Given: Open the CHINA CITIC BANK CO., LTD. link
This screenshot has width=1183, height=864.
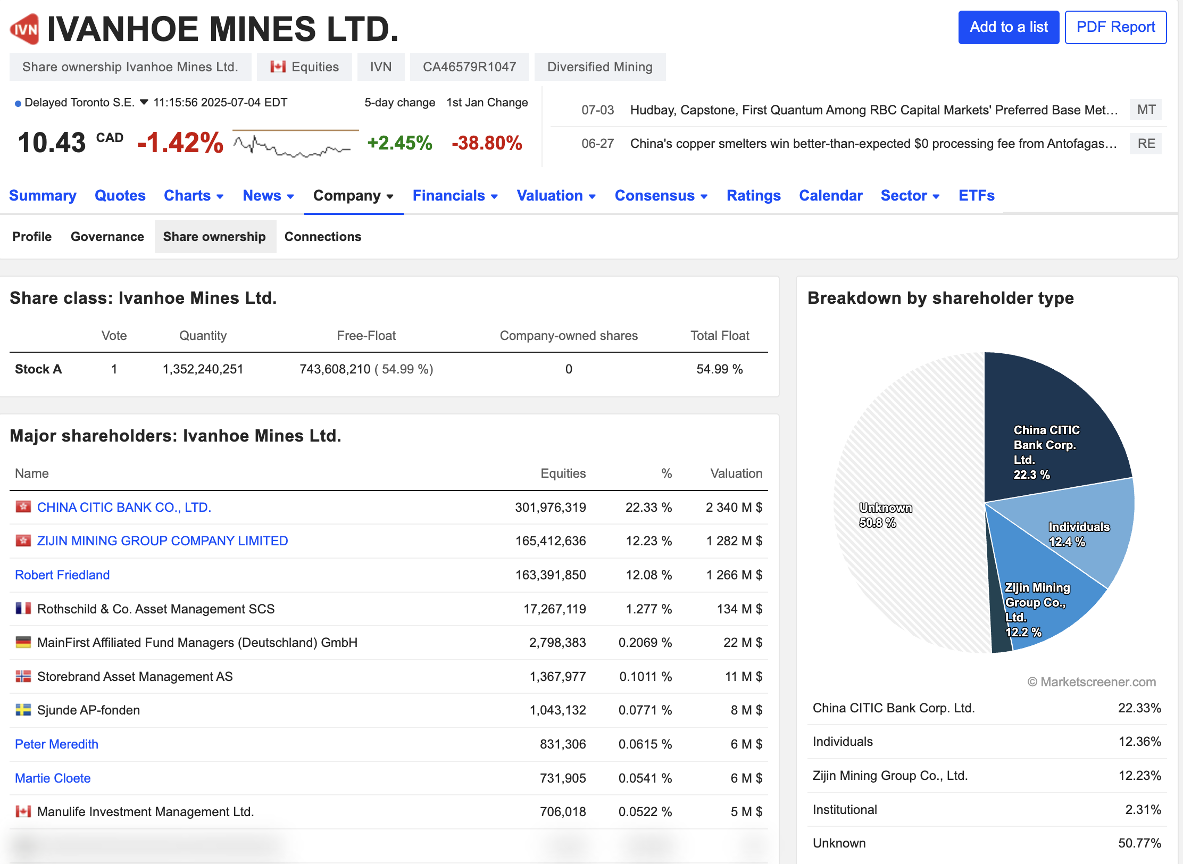Looking at the screenshot, I should click(x=124, y=507).
